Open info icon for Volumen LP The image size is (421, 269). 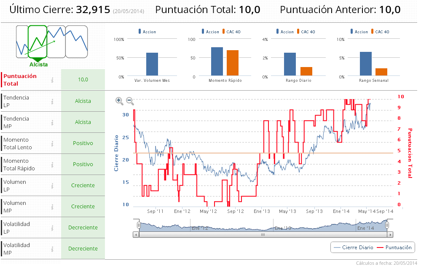pos(52,186)
